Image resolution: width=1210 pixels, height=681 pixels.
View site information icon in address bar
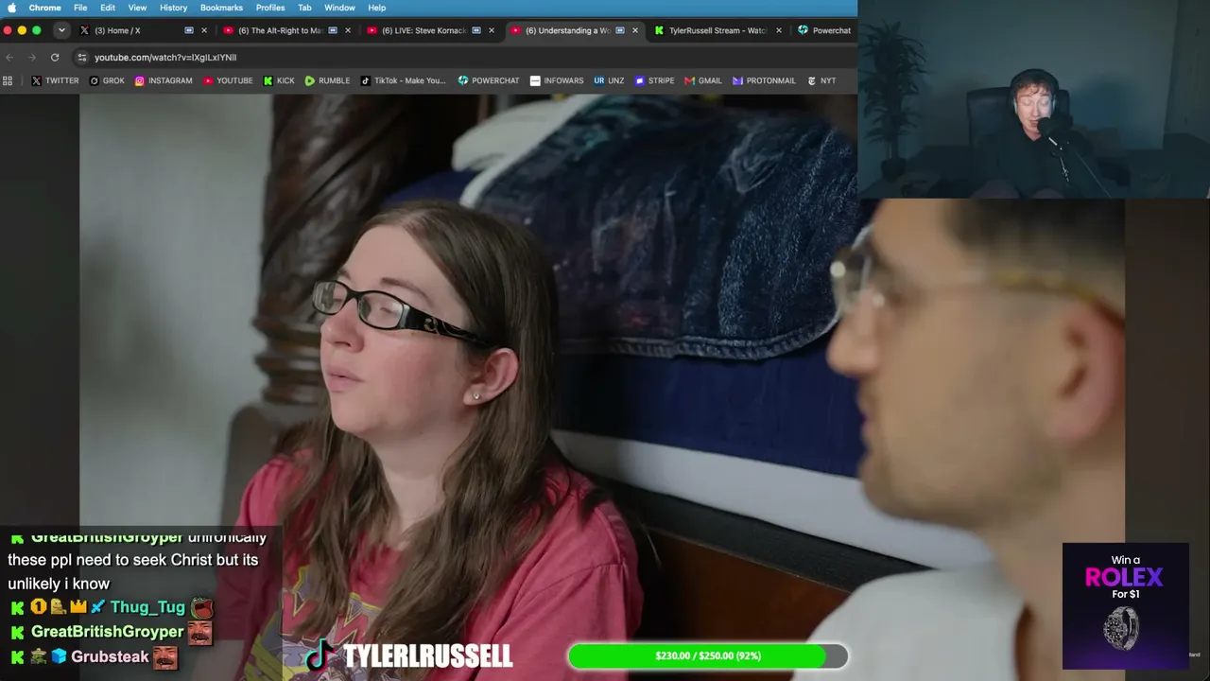[x=82, y=57]
